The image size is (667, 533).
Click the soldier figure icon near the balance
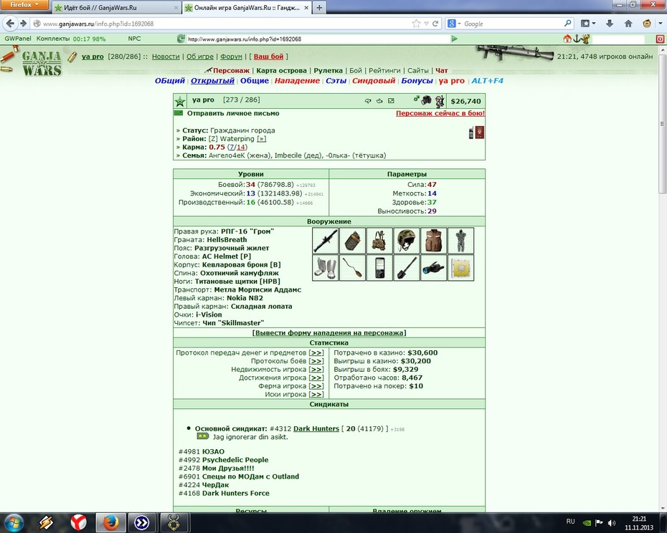pos(440,101)
